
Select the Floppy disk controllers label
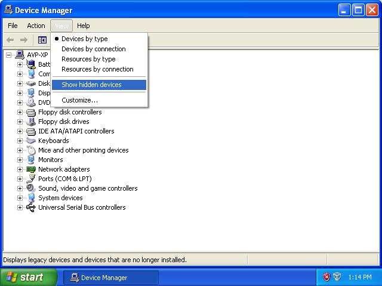coord(70,112)
